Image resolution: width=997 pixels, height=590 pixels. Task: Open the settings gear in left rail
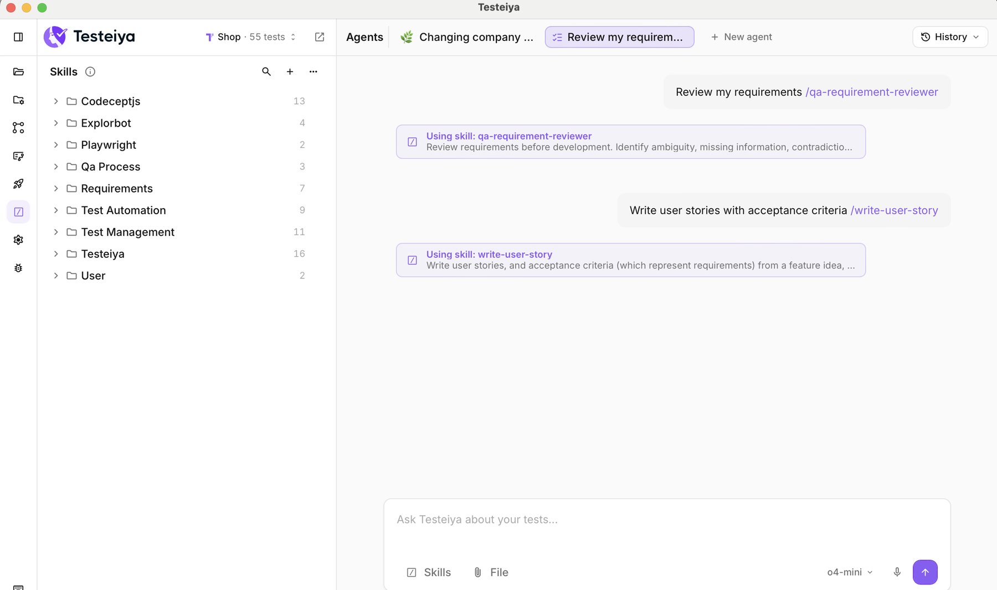[18, 240]
